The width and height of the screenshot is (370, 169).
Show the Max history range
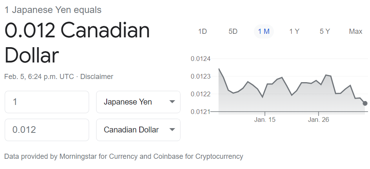tap(355, 31)
